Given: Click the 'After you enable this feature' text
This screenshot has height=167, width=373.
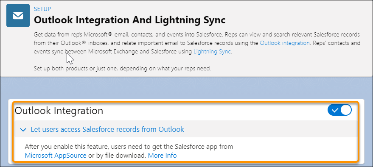Looking at the screenshot, I should tap(129, 147).
